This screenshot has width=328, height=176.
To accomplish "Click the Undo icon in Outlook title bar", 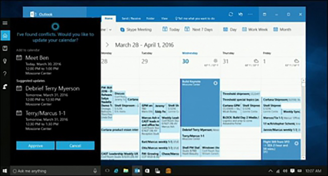I will (x=241, y=14).
